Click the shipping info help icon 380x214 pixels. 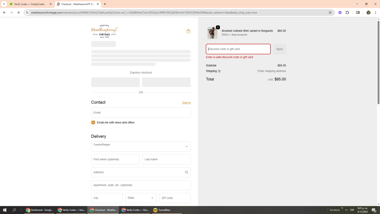[x=219, y=71]
